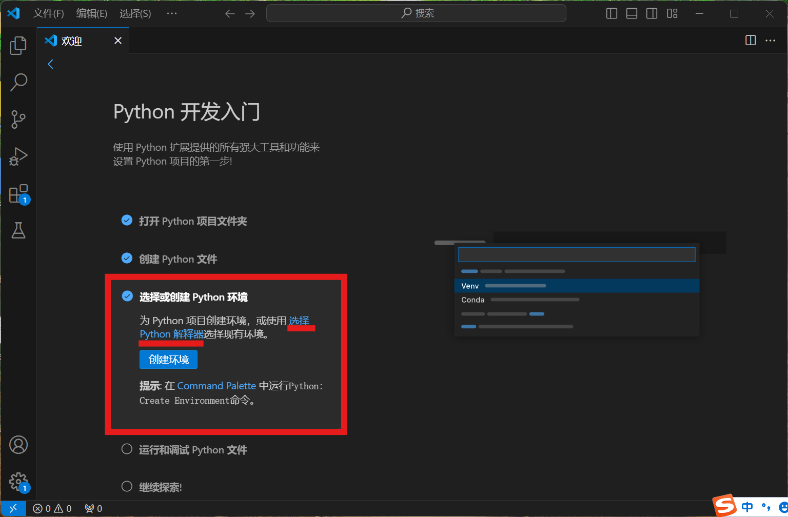788x517 pixels.
Task: Split the editor to the right
Action: click(x=751, y=41)
